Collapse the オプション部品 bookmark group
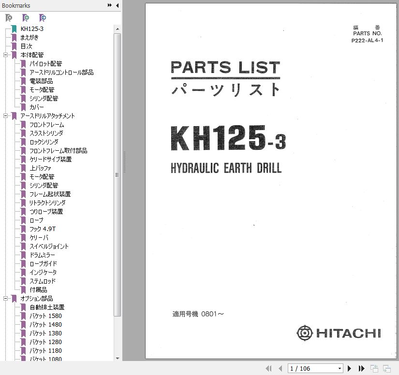The height and width of the screenshot is (375, 399). click(5, 298)
